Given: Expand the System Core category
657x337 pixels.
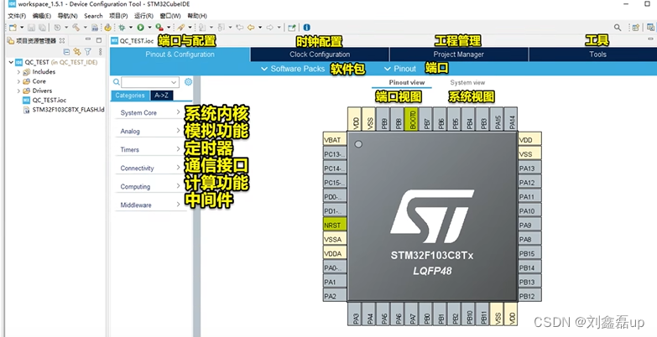Looking at the screenshot, I should click(150, 112).
